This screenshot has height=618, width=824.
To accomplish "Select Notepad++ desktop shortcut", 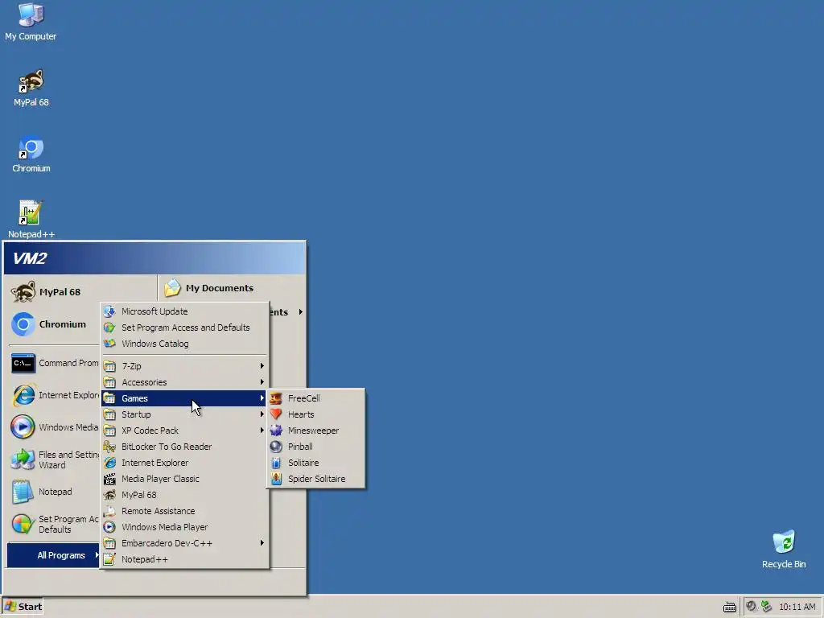I will pos(31,220).
